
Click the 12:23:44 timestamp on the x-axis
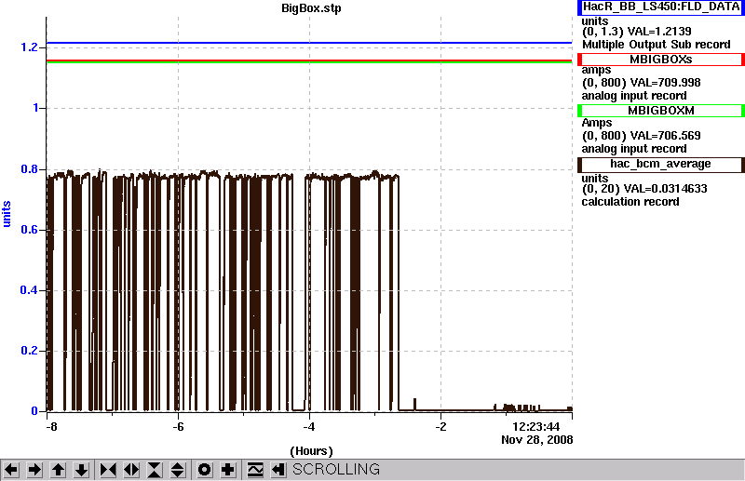coord(536,426)
